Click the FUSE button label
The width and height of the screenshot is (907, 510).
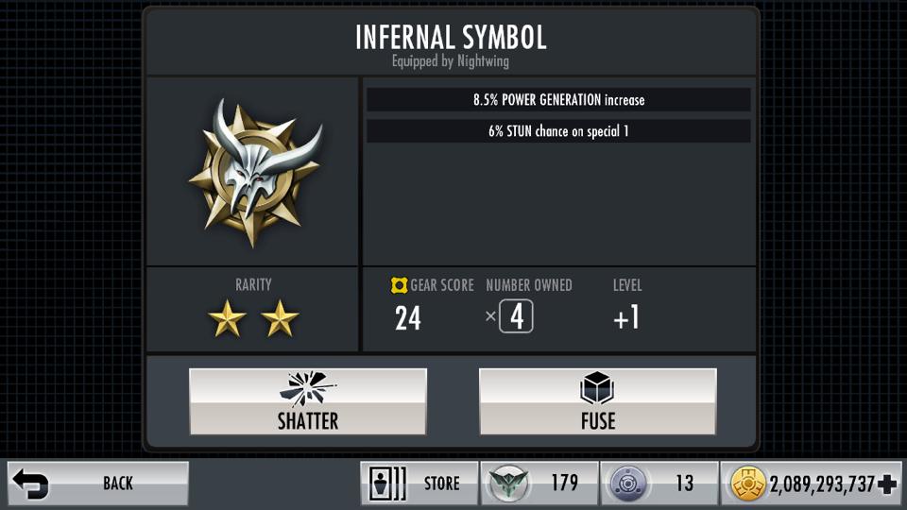pos(598,421)
